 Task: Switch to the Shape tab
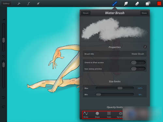tap(97, 115)
